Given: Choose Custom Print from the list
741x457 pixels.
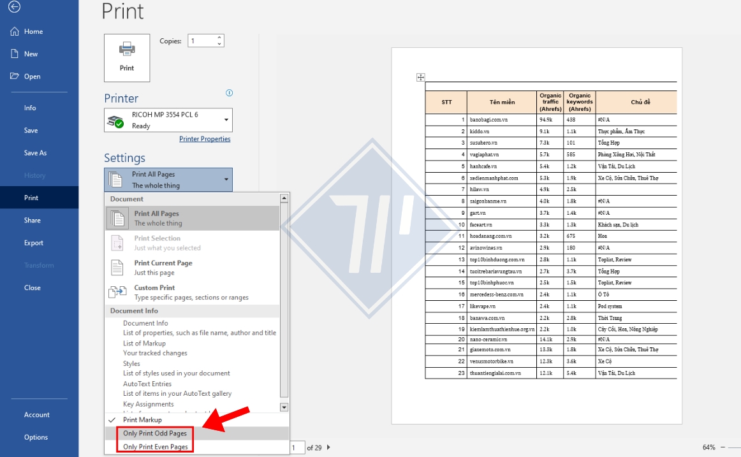Looking at the screenshot, I should point(154,292).
